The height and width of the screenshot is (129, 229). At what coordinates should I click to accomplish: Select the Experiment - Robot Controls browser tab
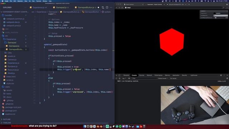155,5
